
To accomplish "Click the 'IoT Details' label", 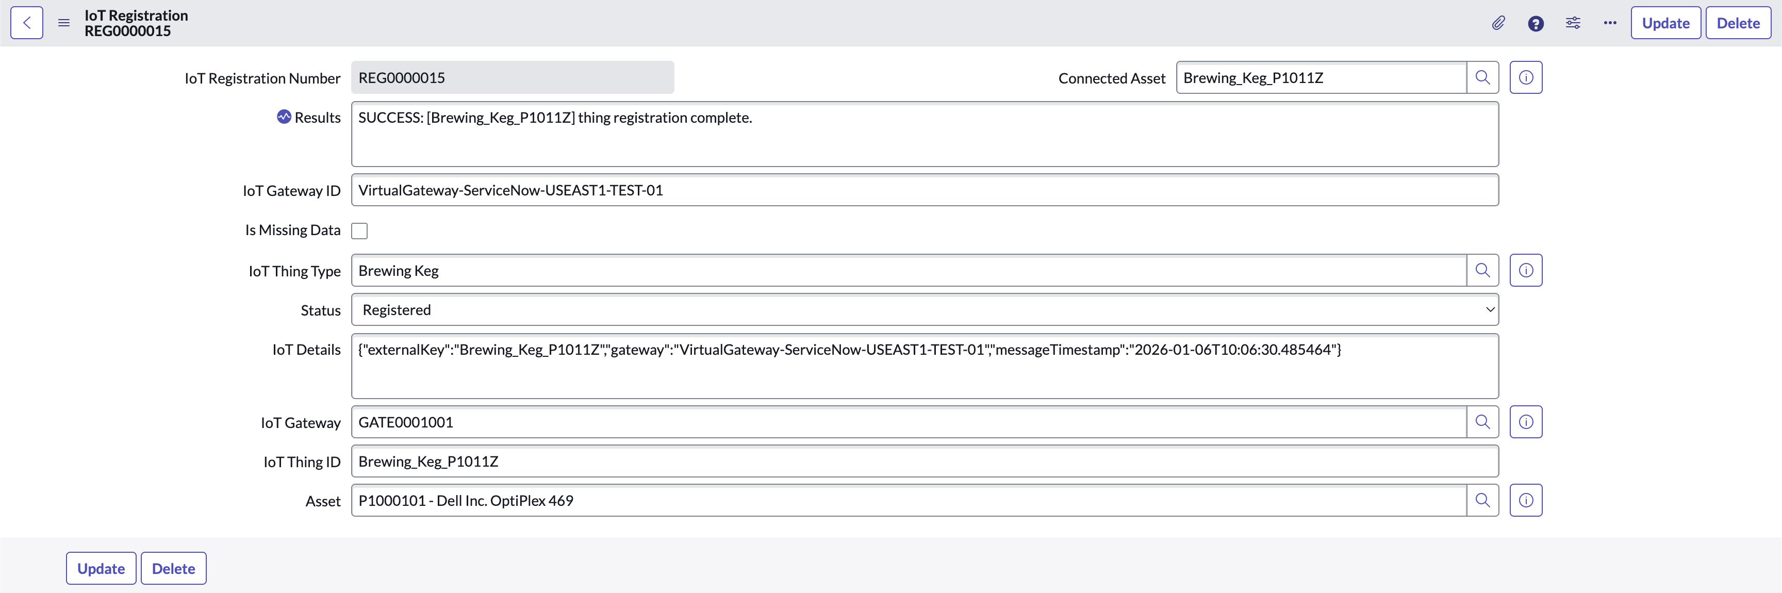I will (x=306, y=350).
